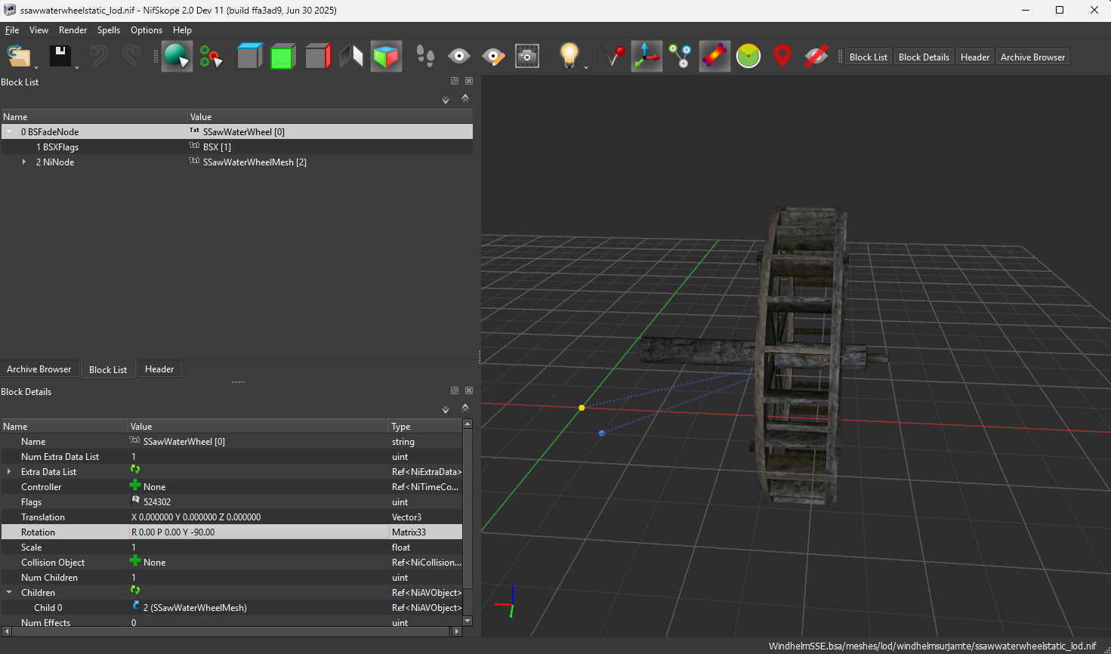Expand the 2 NiNode tree item
This screenshot has height=654, width=1111.
pyautogui.click(x=24, y=162)
